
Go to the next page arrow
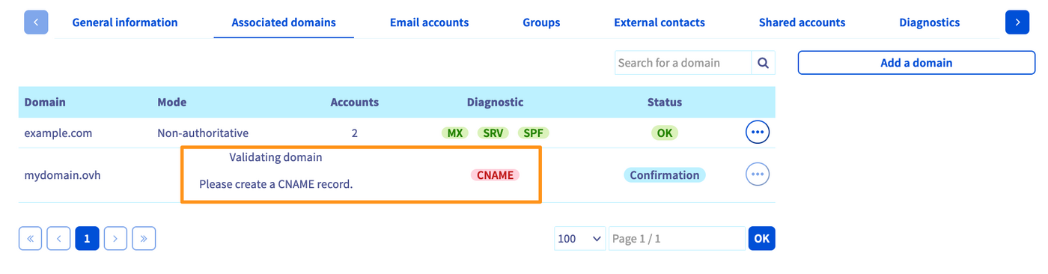coord(115,238)
